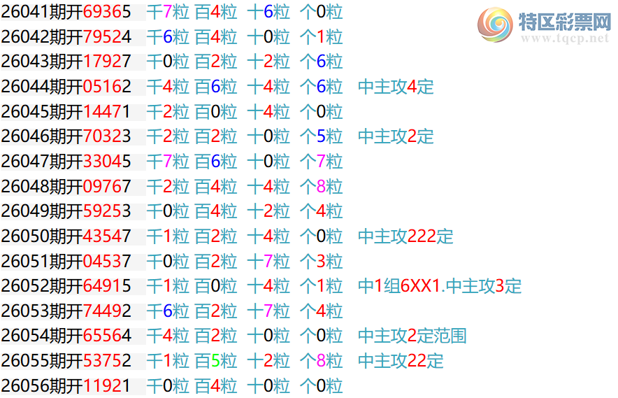Click 十7粒 in the 26051 row
This screenshot has width=618, height=398.
click(x=268, y=261)
